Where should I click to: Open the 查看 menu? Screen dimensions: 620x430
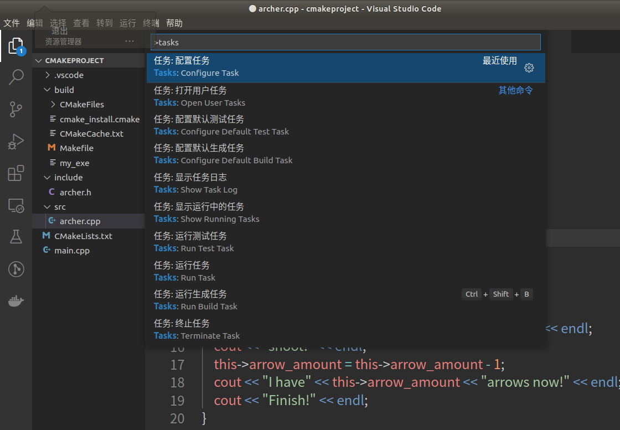pyautogui.click(x=81, y=23)
